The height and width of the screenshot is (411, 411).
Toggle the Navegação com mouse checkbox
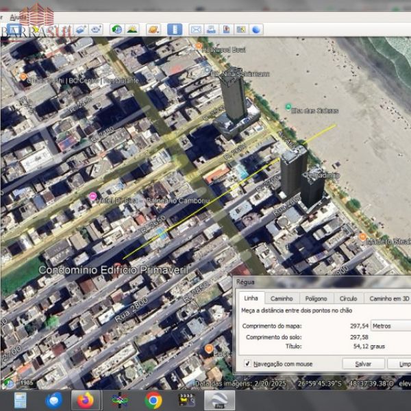point(248,364)
